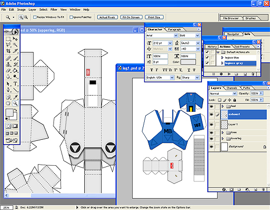The image size is (270, 210).
Task: Select the Polygonal Lasso tool
Action: point(8,45)
